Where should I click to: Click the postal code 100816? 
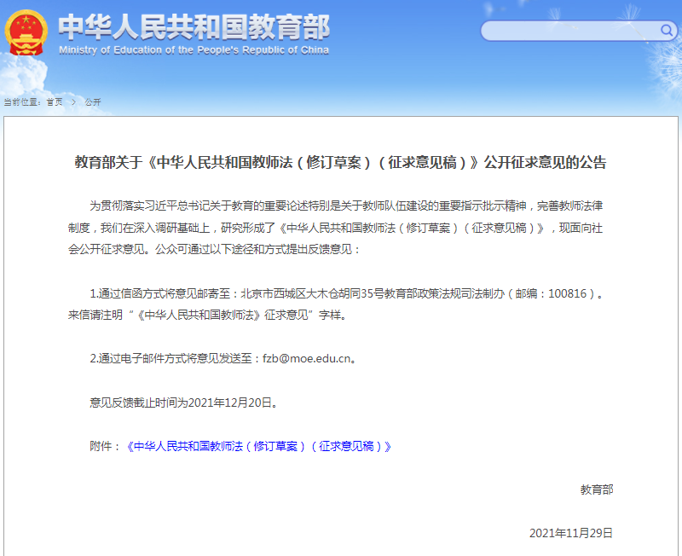[x=567, y=293]
